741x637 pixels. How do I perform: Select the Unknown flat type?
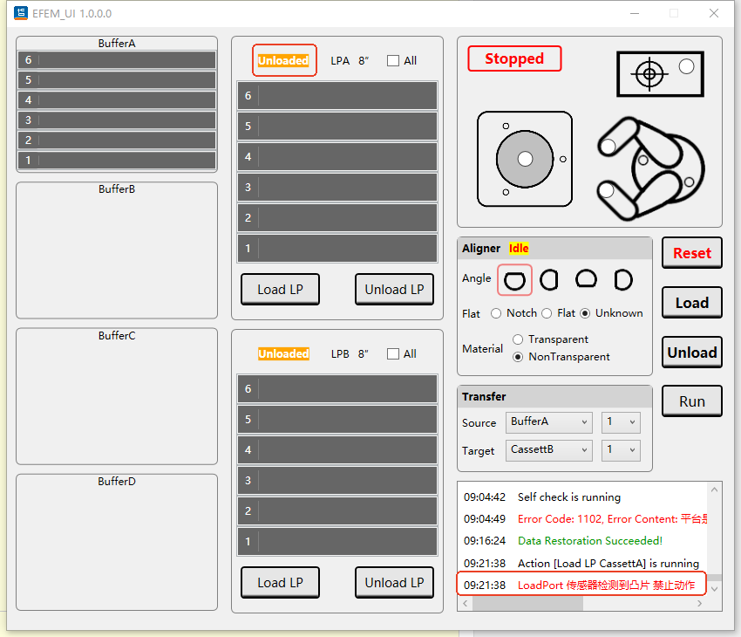pos(585,313)
